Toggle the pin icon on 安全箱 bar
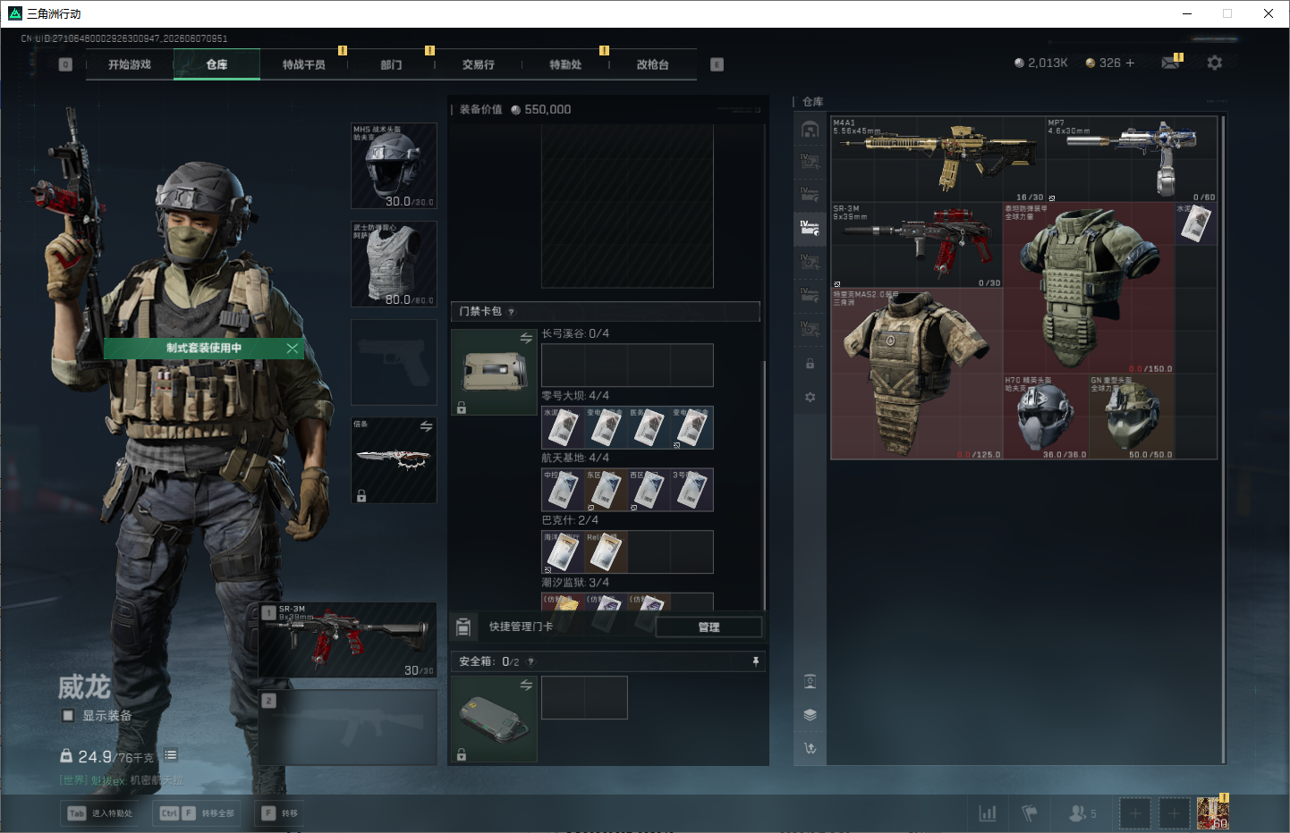 [x=756, y=661]
